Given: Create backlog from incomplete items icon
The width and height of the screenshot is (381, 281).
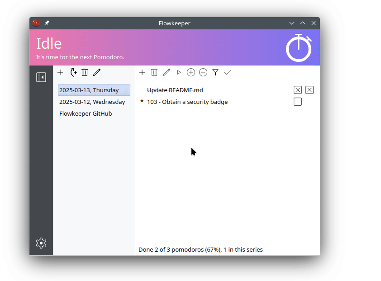Looking at the screenshot, I should coord(73,72).
